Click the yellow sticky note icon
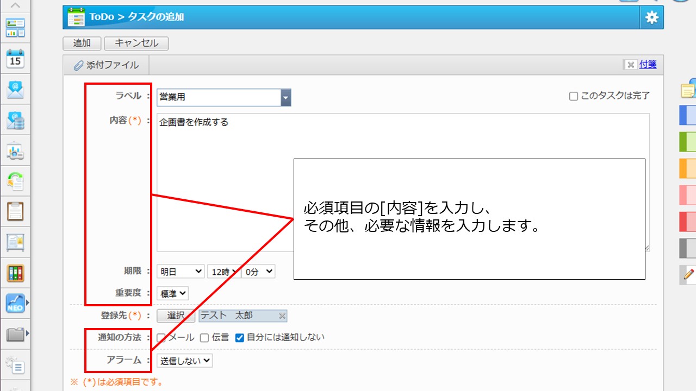The width and height of the screenshot is (696, 391). [688, 89]
